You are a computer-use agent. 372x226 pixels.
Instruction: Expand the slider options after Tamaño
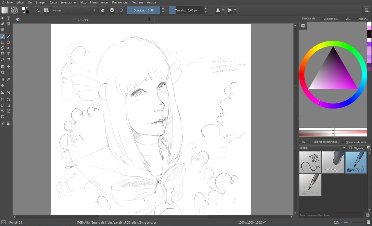209,10
